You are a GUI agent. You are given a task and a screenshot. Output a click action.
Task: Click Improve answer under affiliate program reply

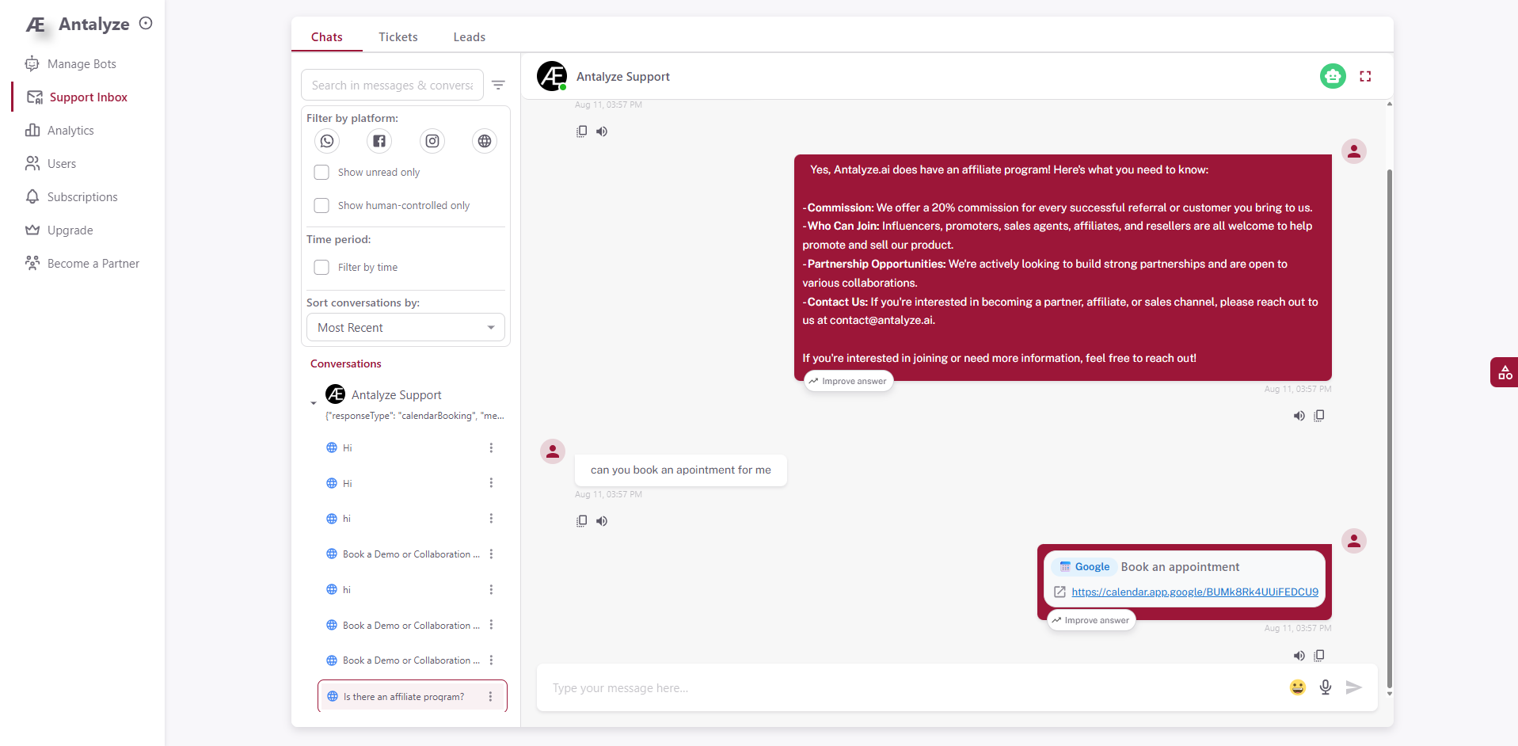pyautogui.click(x=848, y=381)
